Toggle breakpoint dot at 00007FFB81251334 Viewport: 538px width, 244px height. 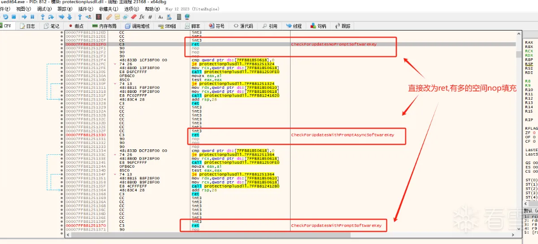point(62,150)
